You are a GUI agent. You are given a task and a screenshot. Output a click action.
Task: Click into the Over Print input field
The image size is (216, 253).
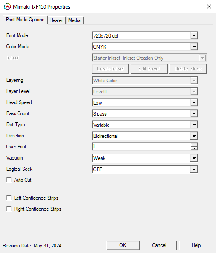click(141, 147)
